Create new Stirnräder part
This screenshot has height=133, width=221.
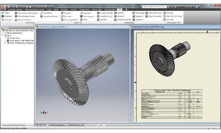click(66, 16)
